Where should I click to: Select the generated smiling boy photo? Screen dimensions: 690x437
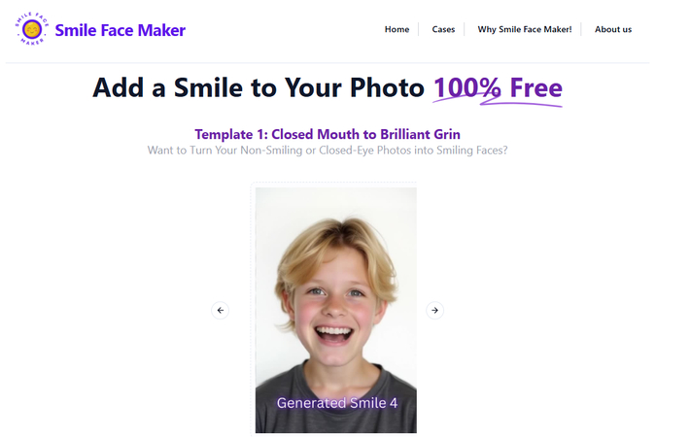(335, 310)
